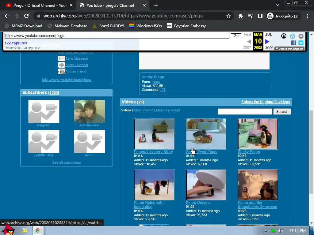Click the video Search button
This screenshot has height=235, width=314.
pos(282,111)
